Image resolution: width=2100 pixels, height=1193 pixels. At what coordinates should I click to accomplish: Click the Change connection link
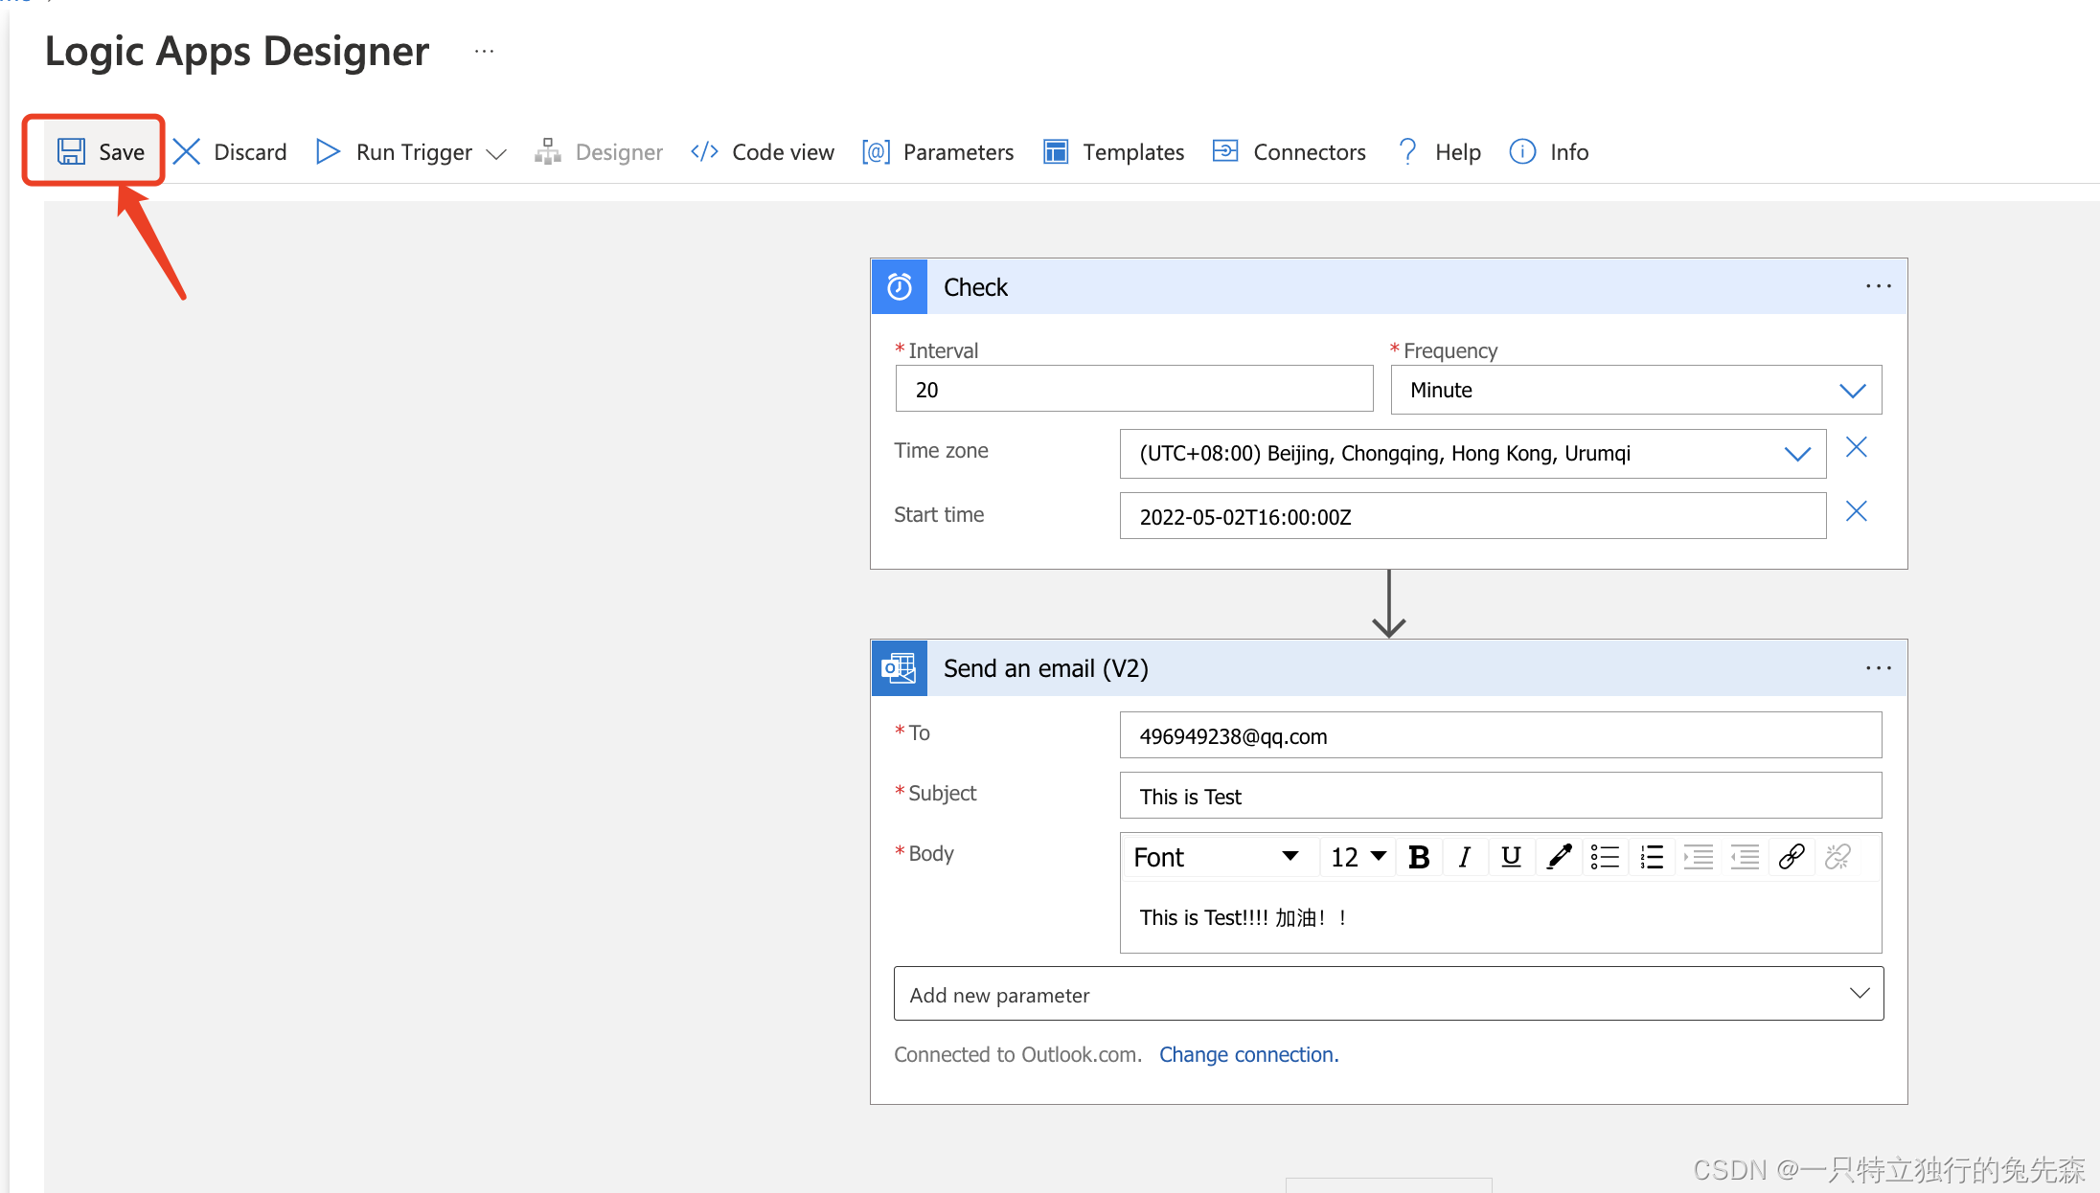coord(1248,1054)
